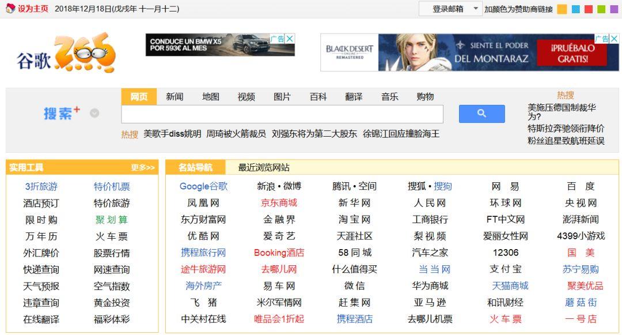Click the 设为主页 link

coord(33,9)
